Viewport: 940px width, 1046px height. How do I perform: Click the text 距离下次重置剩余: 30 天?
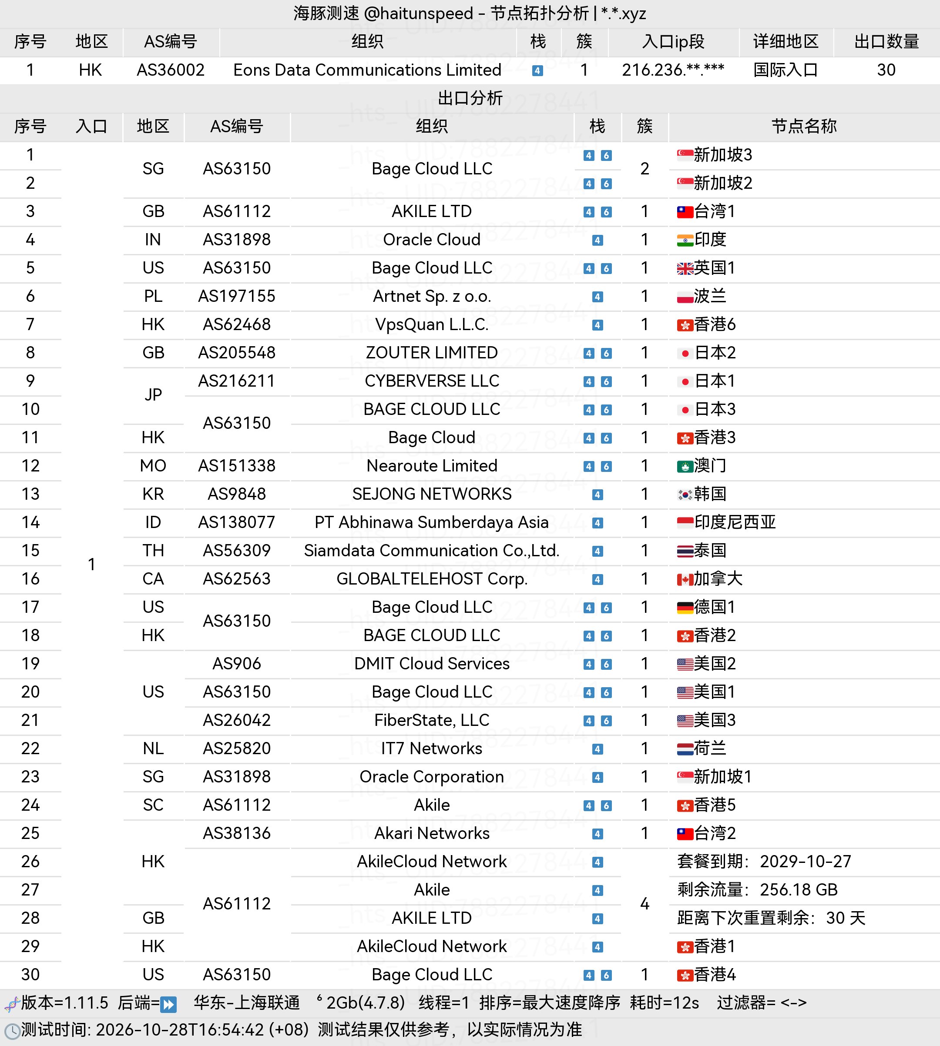pyautogui.click(x=771, y=919)
